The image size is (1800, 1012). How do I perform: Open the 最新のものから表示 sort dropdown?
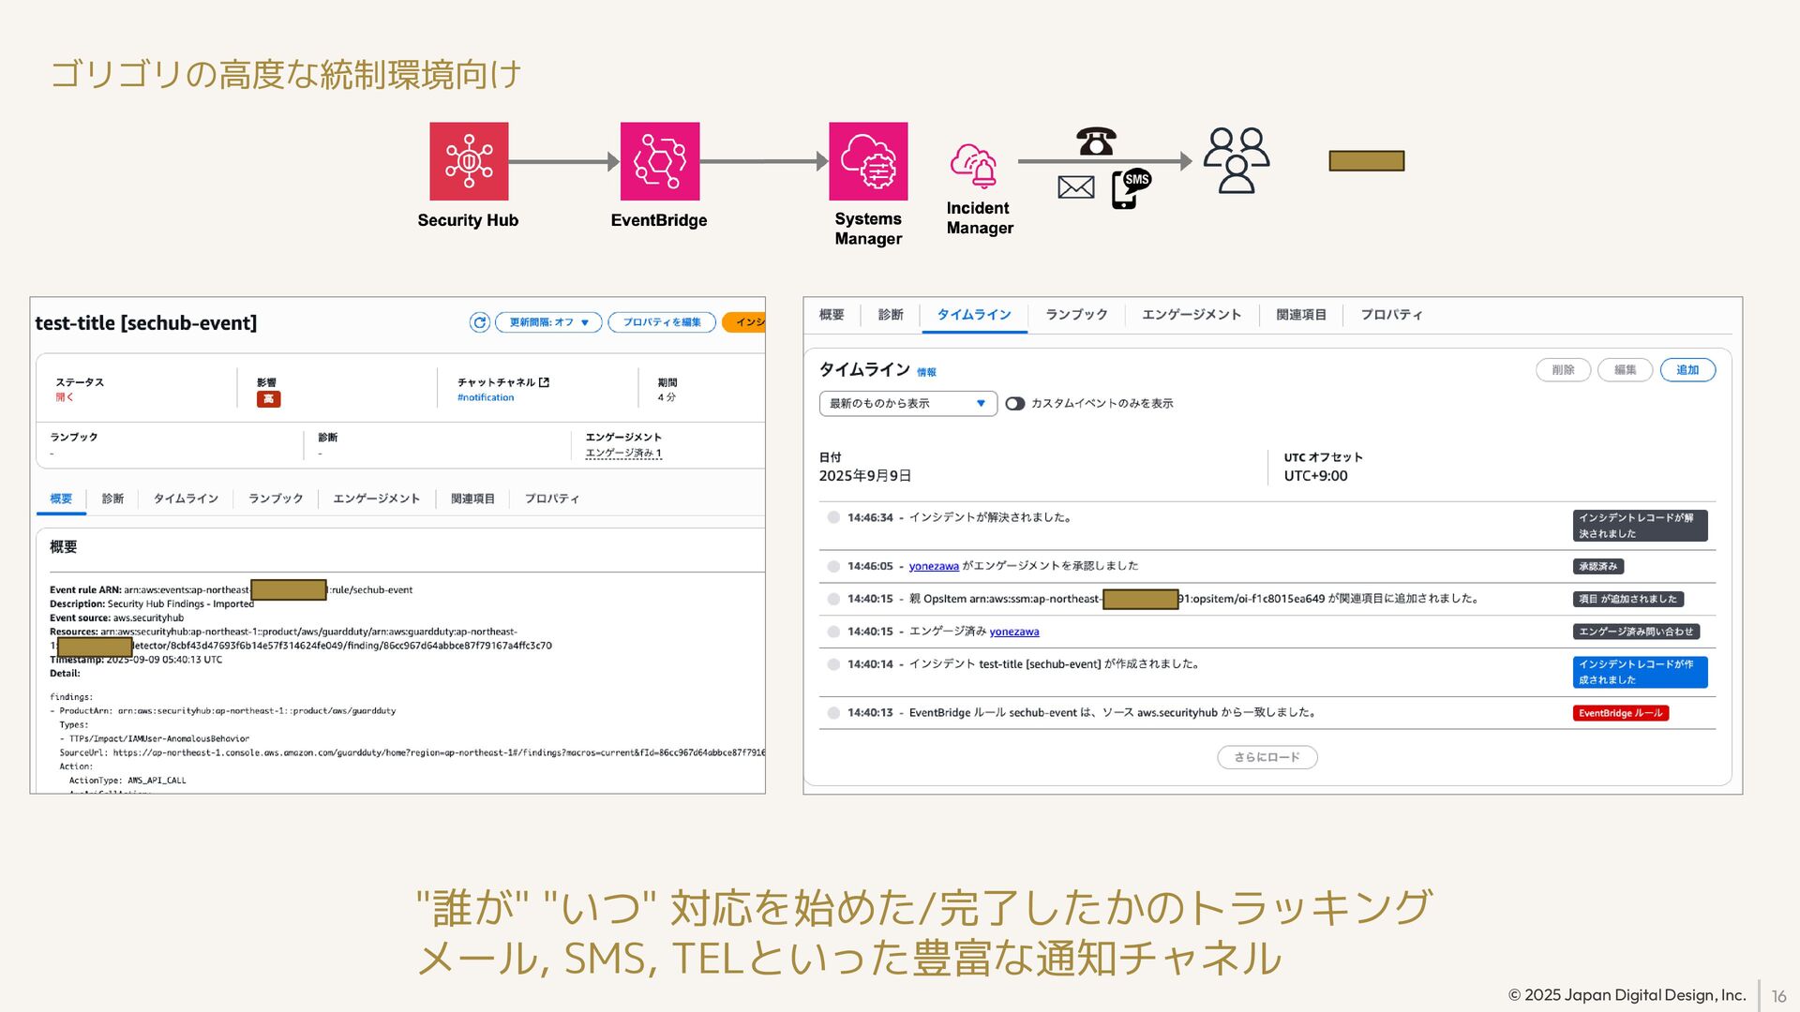(x=907, y=404)
